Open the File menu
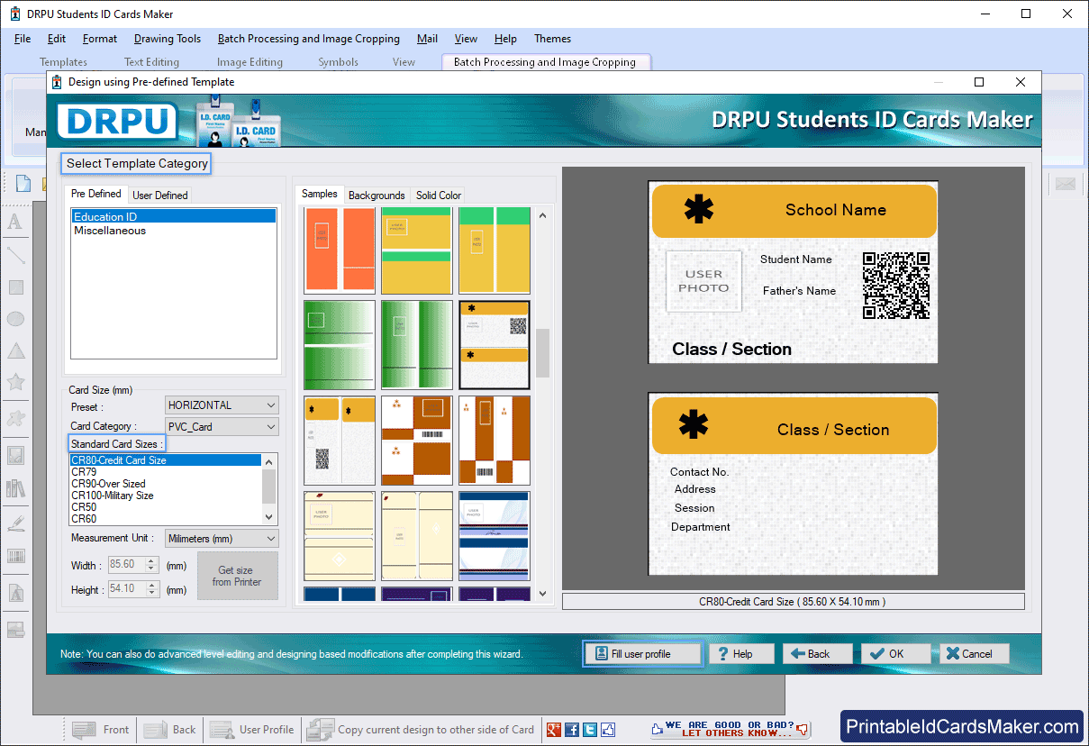The width and height of the screenshot is (1089, 746). point(23,39)
